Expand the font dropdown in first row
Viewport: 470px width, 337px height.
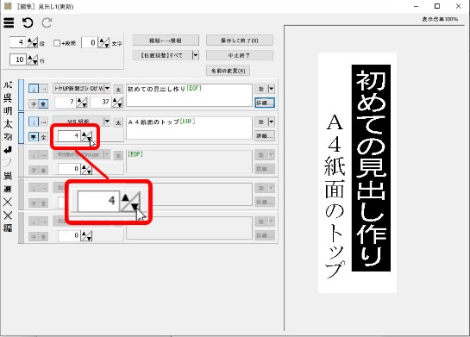(107, 89)
